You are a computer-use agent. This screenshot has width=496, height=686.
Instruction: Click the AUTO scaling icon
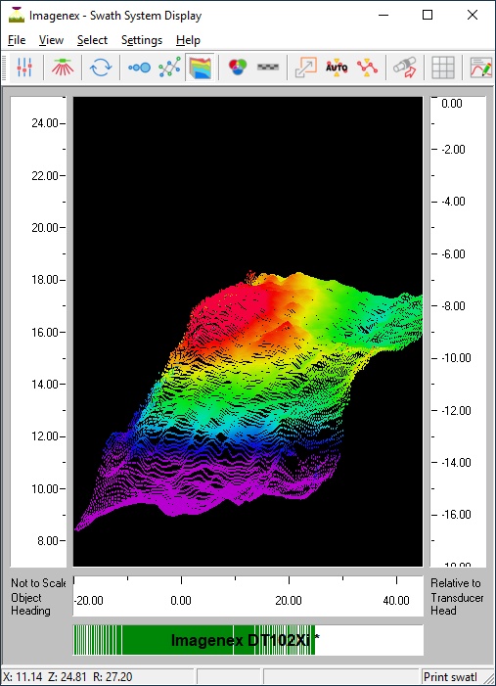pyautogui.click(x=337, y=68)
